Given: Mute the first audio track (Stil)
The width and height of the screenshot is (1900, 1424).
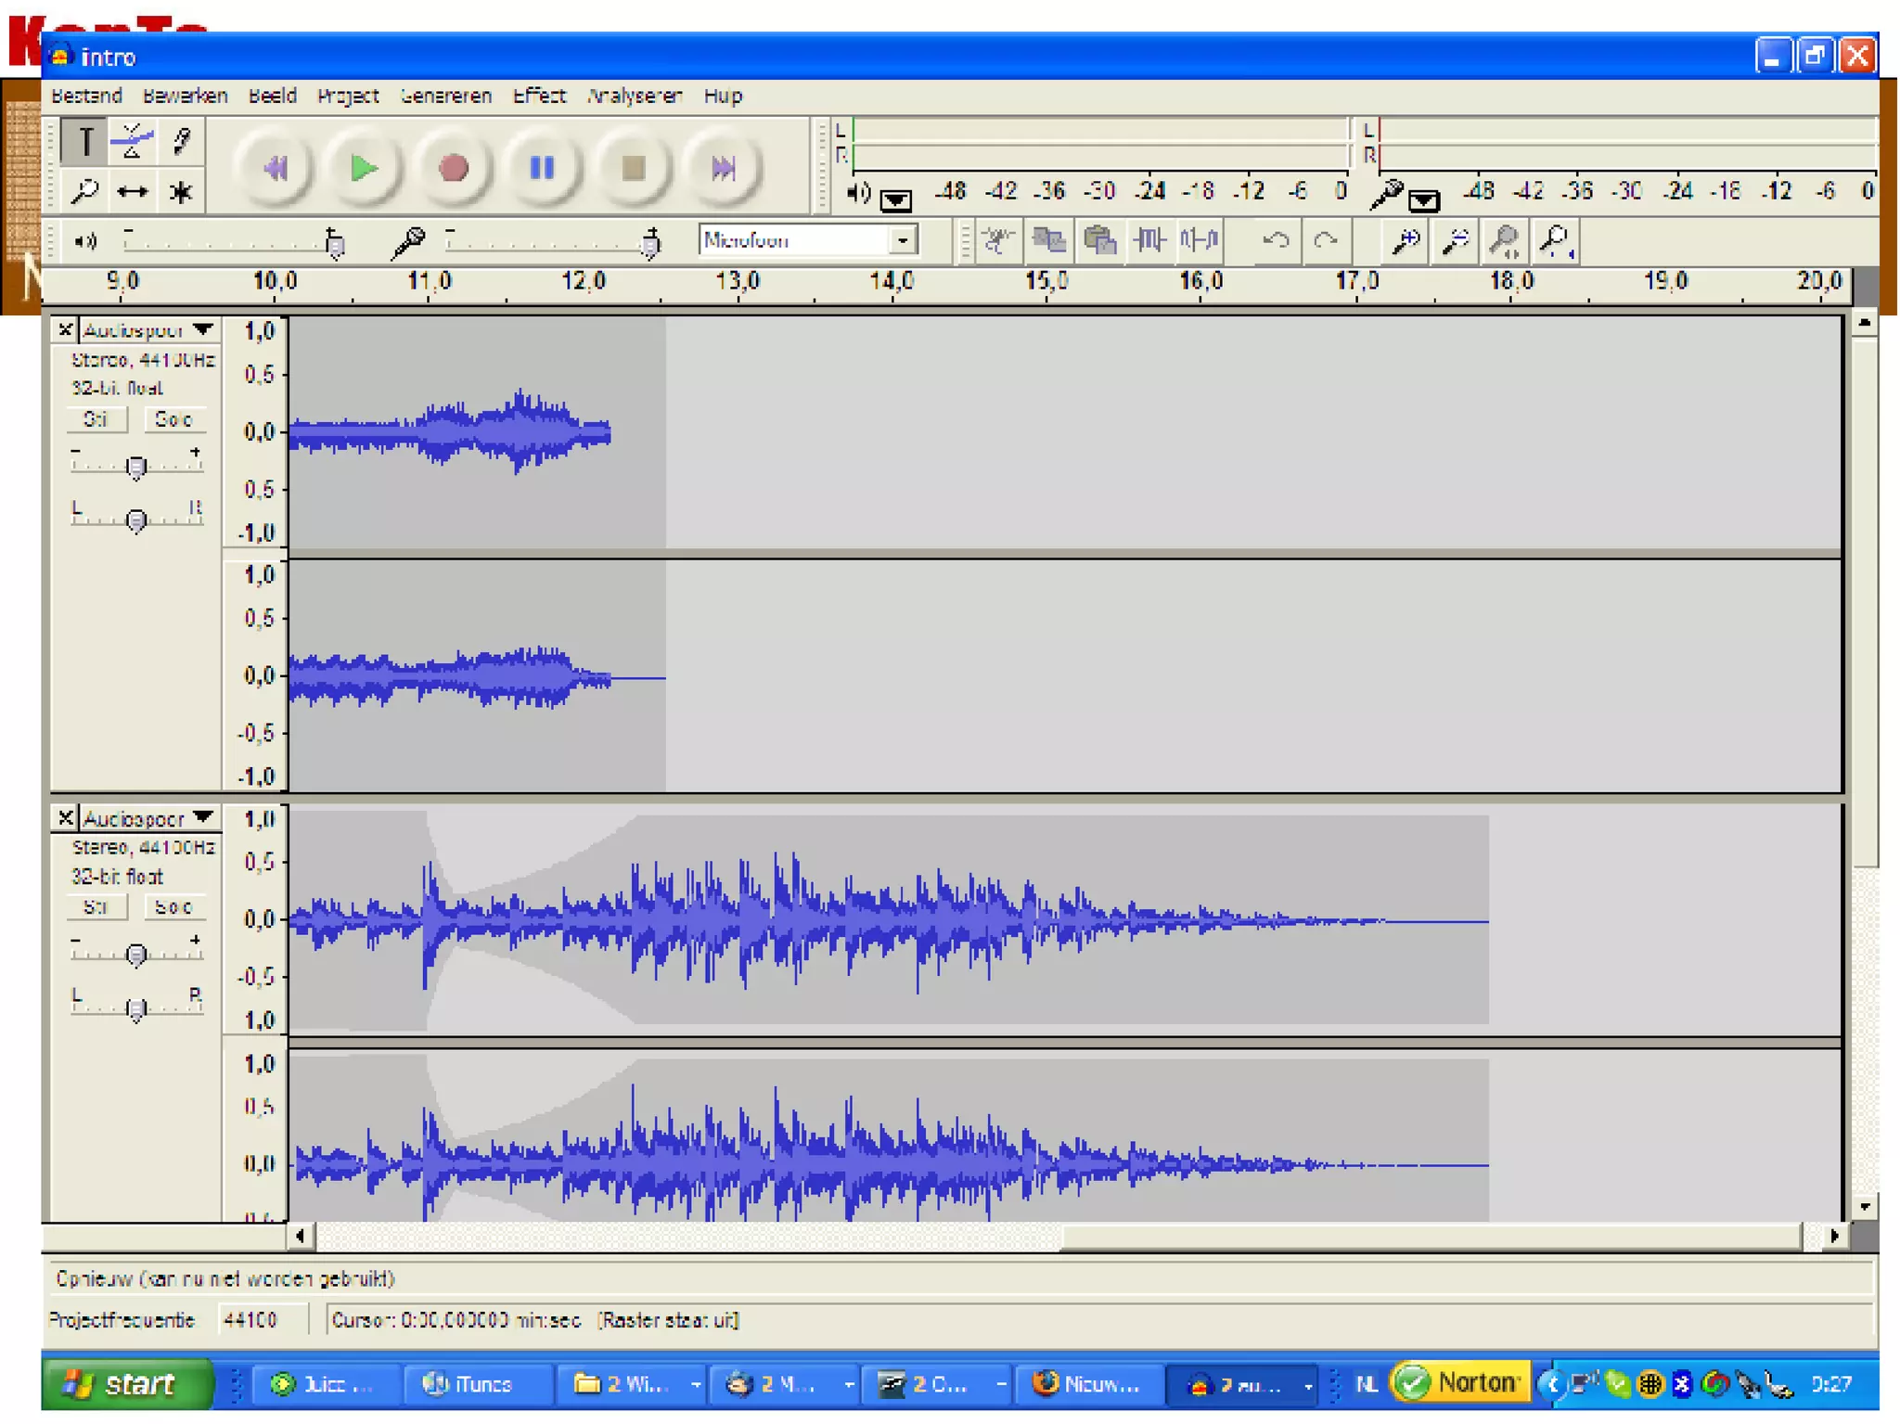Looking at the screenshot, I should point(96,419).
